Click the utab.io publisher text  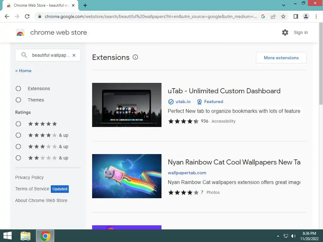point(183,102)
